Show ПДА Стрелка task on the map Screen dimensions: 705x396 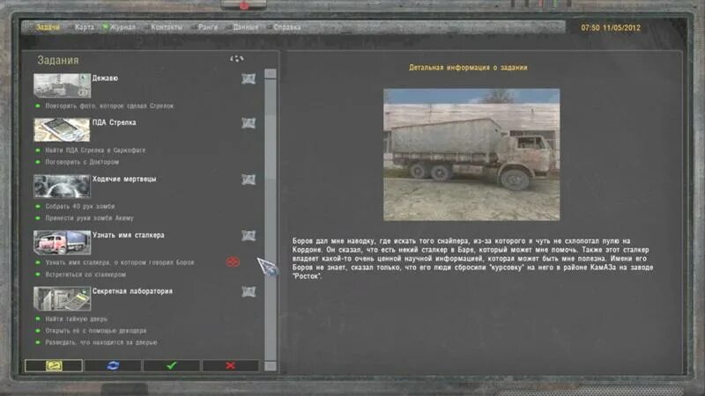[x=249, y=123]
